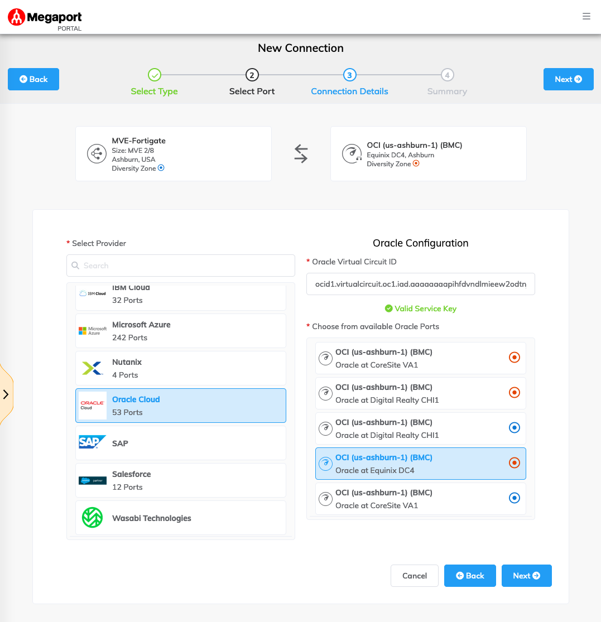Click the step 3 circle
Screen dimensions: 601x622
point(349,75)
